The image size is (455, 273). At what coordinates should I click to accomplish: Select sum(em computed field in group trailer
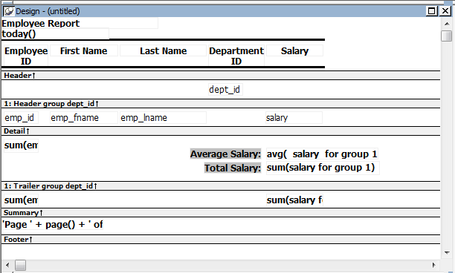click(x=21, y=145)
